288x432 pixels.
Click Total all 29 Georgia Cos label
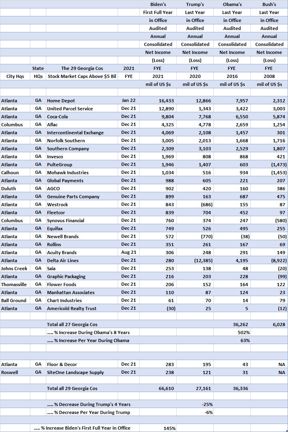[x=72, y=388]
